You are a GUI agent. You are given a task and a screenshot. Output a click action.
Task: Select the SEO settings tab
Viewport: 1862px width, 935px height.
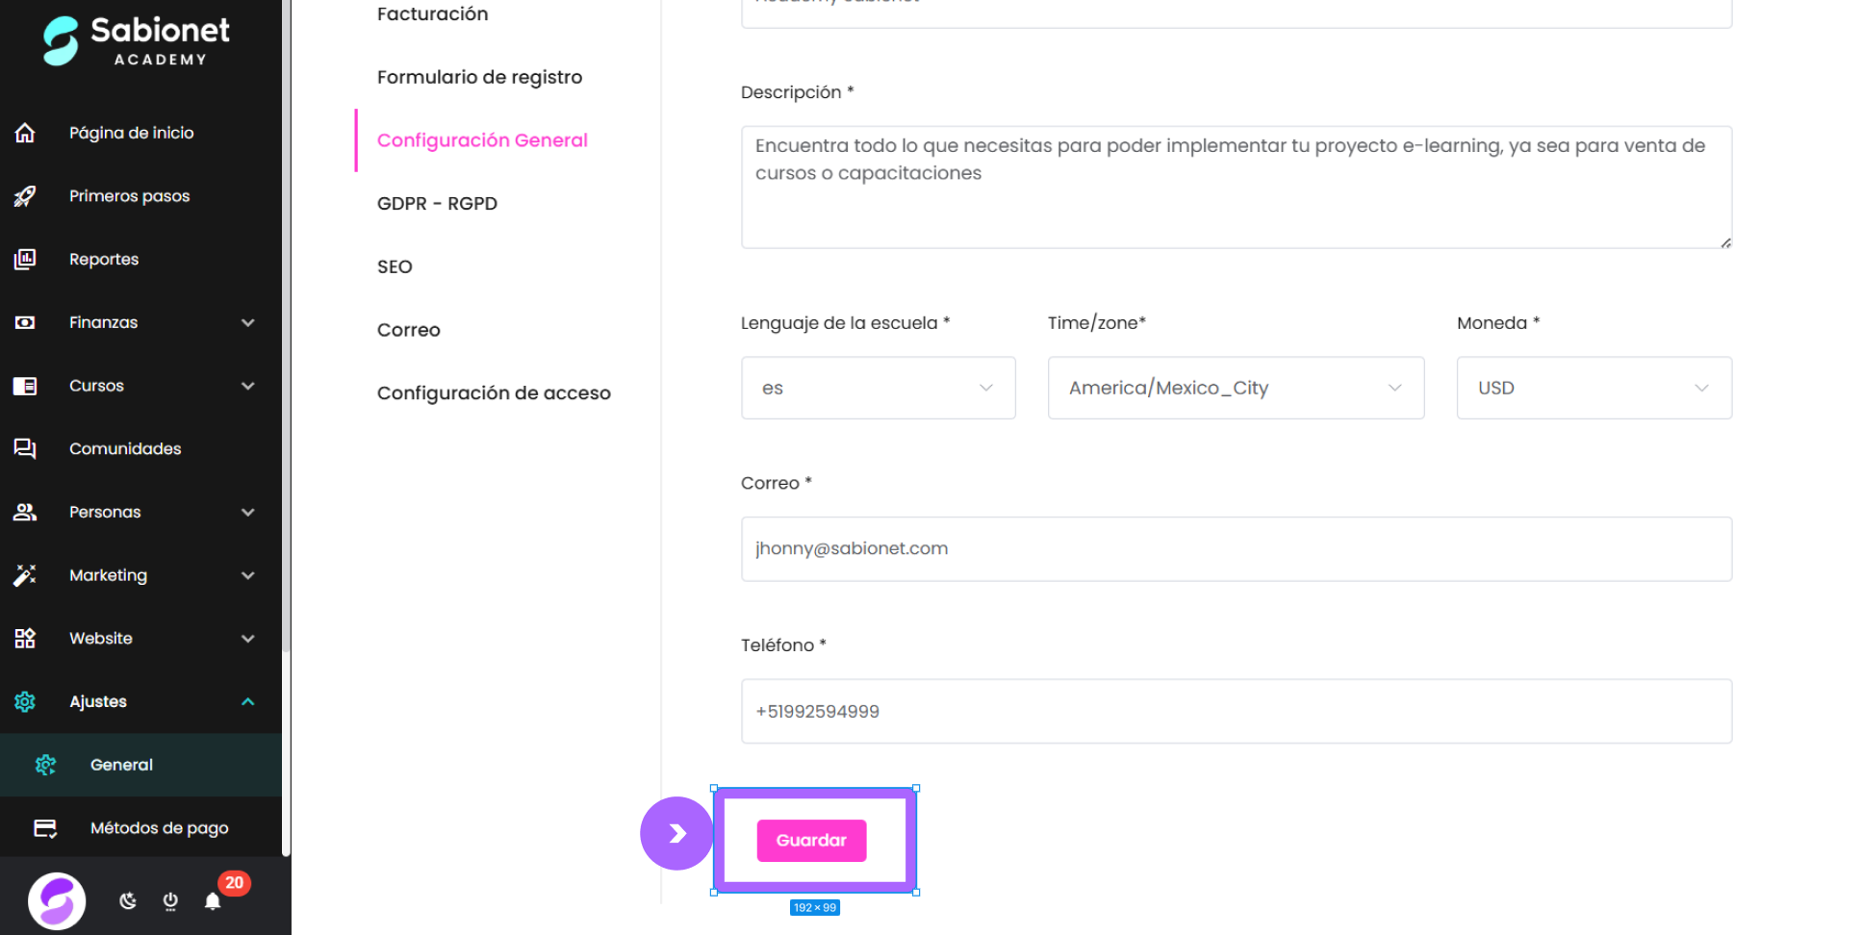[x=395, y=267]
